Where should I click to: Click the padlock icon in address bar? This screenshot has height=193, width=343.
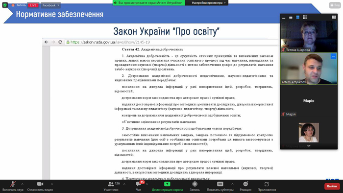click(x=68, y=42)
